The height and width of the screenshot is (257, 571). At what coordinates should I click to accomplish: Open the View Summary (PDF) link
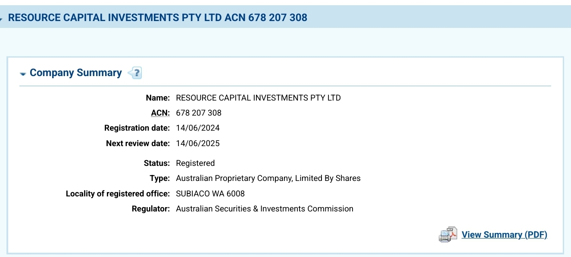tap(504, 235)
